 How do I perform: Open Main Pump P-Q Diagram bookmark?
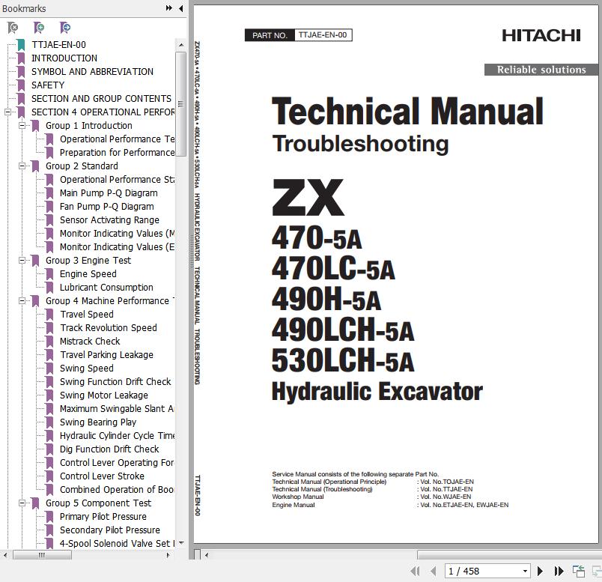click(x=109, y=193)
